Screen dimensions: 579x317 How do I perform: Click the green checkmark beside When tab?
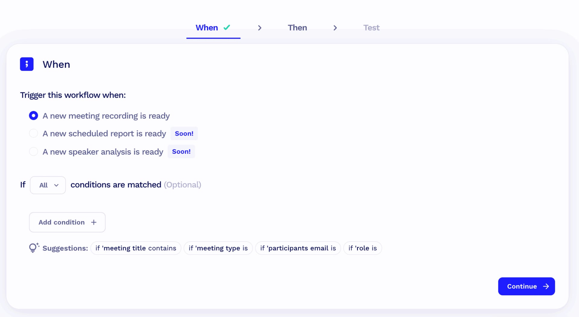tap(227, 27)
